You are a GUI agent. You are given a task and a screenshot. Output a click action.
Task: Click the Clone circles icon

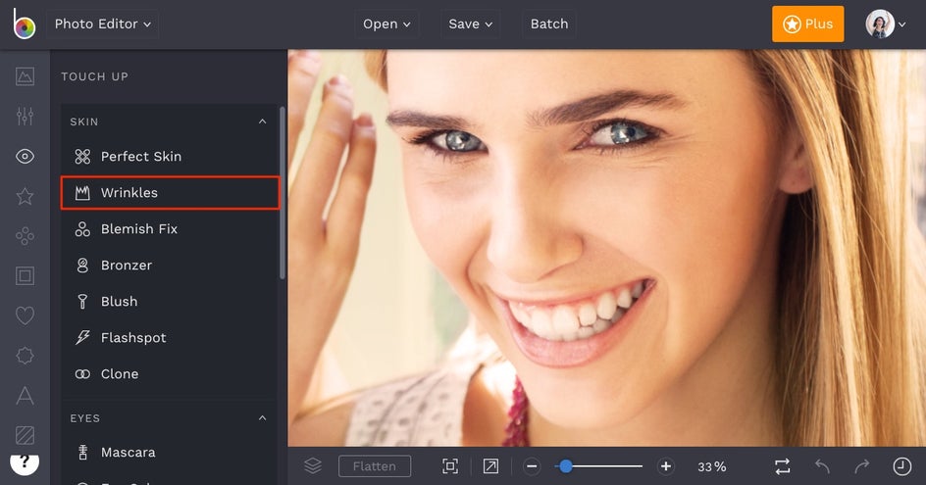tap(82, 374)
